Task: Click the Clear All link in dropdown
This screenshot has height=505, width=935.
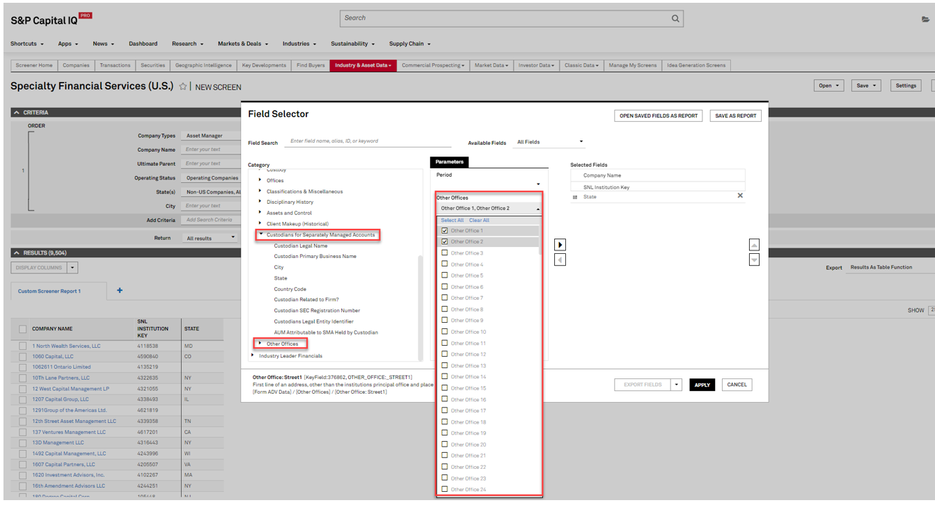Action: [479, 221]
